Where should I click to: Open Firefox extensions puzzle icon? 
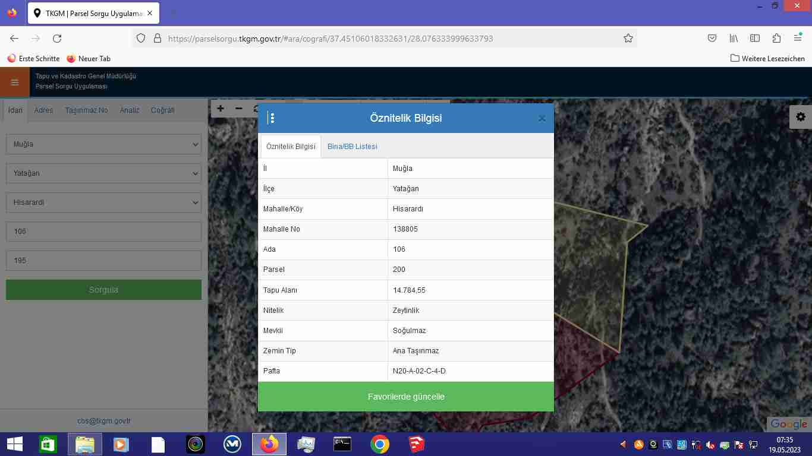[x=776, y=39]
